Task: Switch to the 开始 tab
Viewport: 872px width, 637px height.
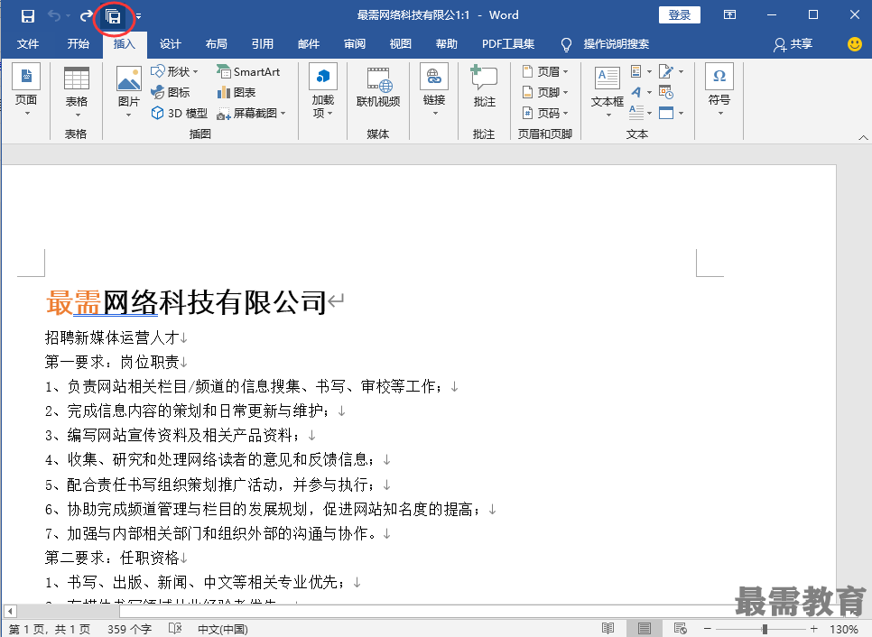Action: [x=78, y=44]
